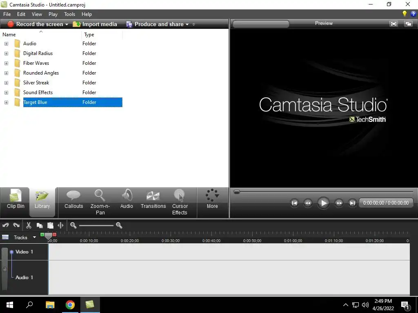Switch to the Library tab

(42, 202)
